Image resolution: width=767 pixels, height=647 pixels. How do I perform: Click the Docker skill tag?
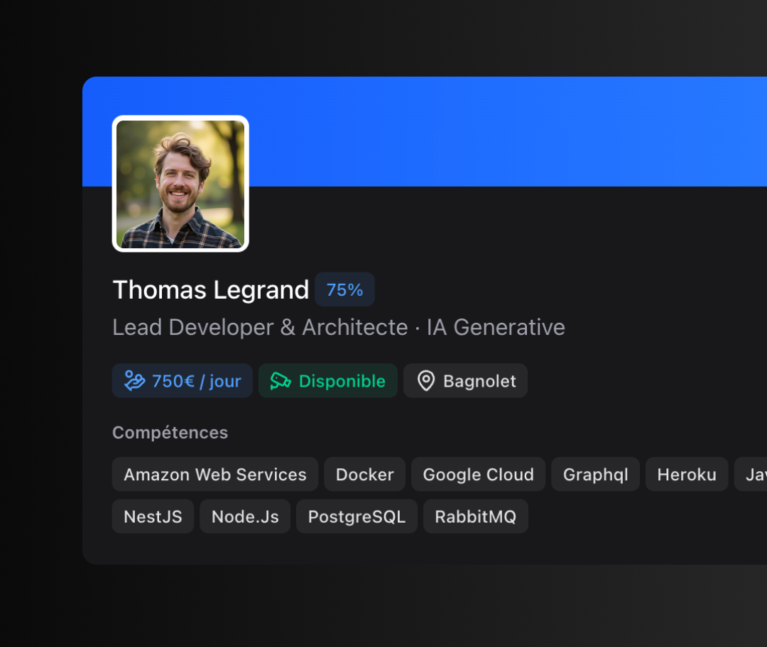point(364,475)
